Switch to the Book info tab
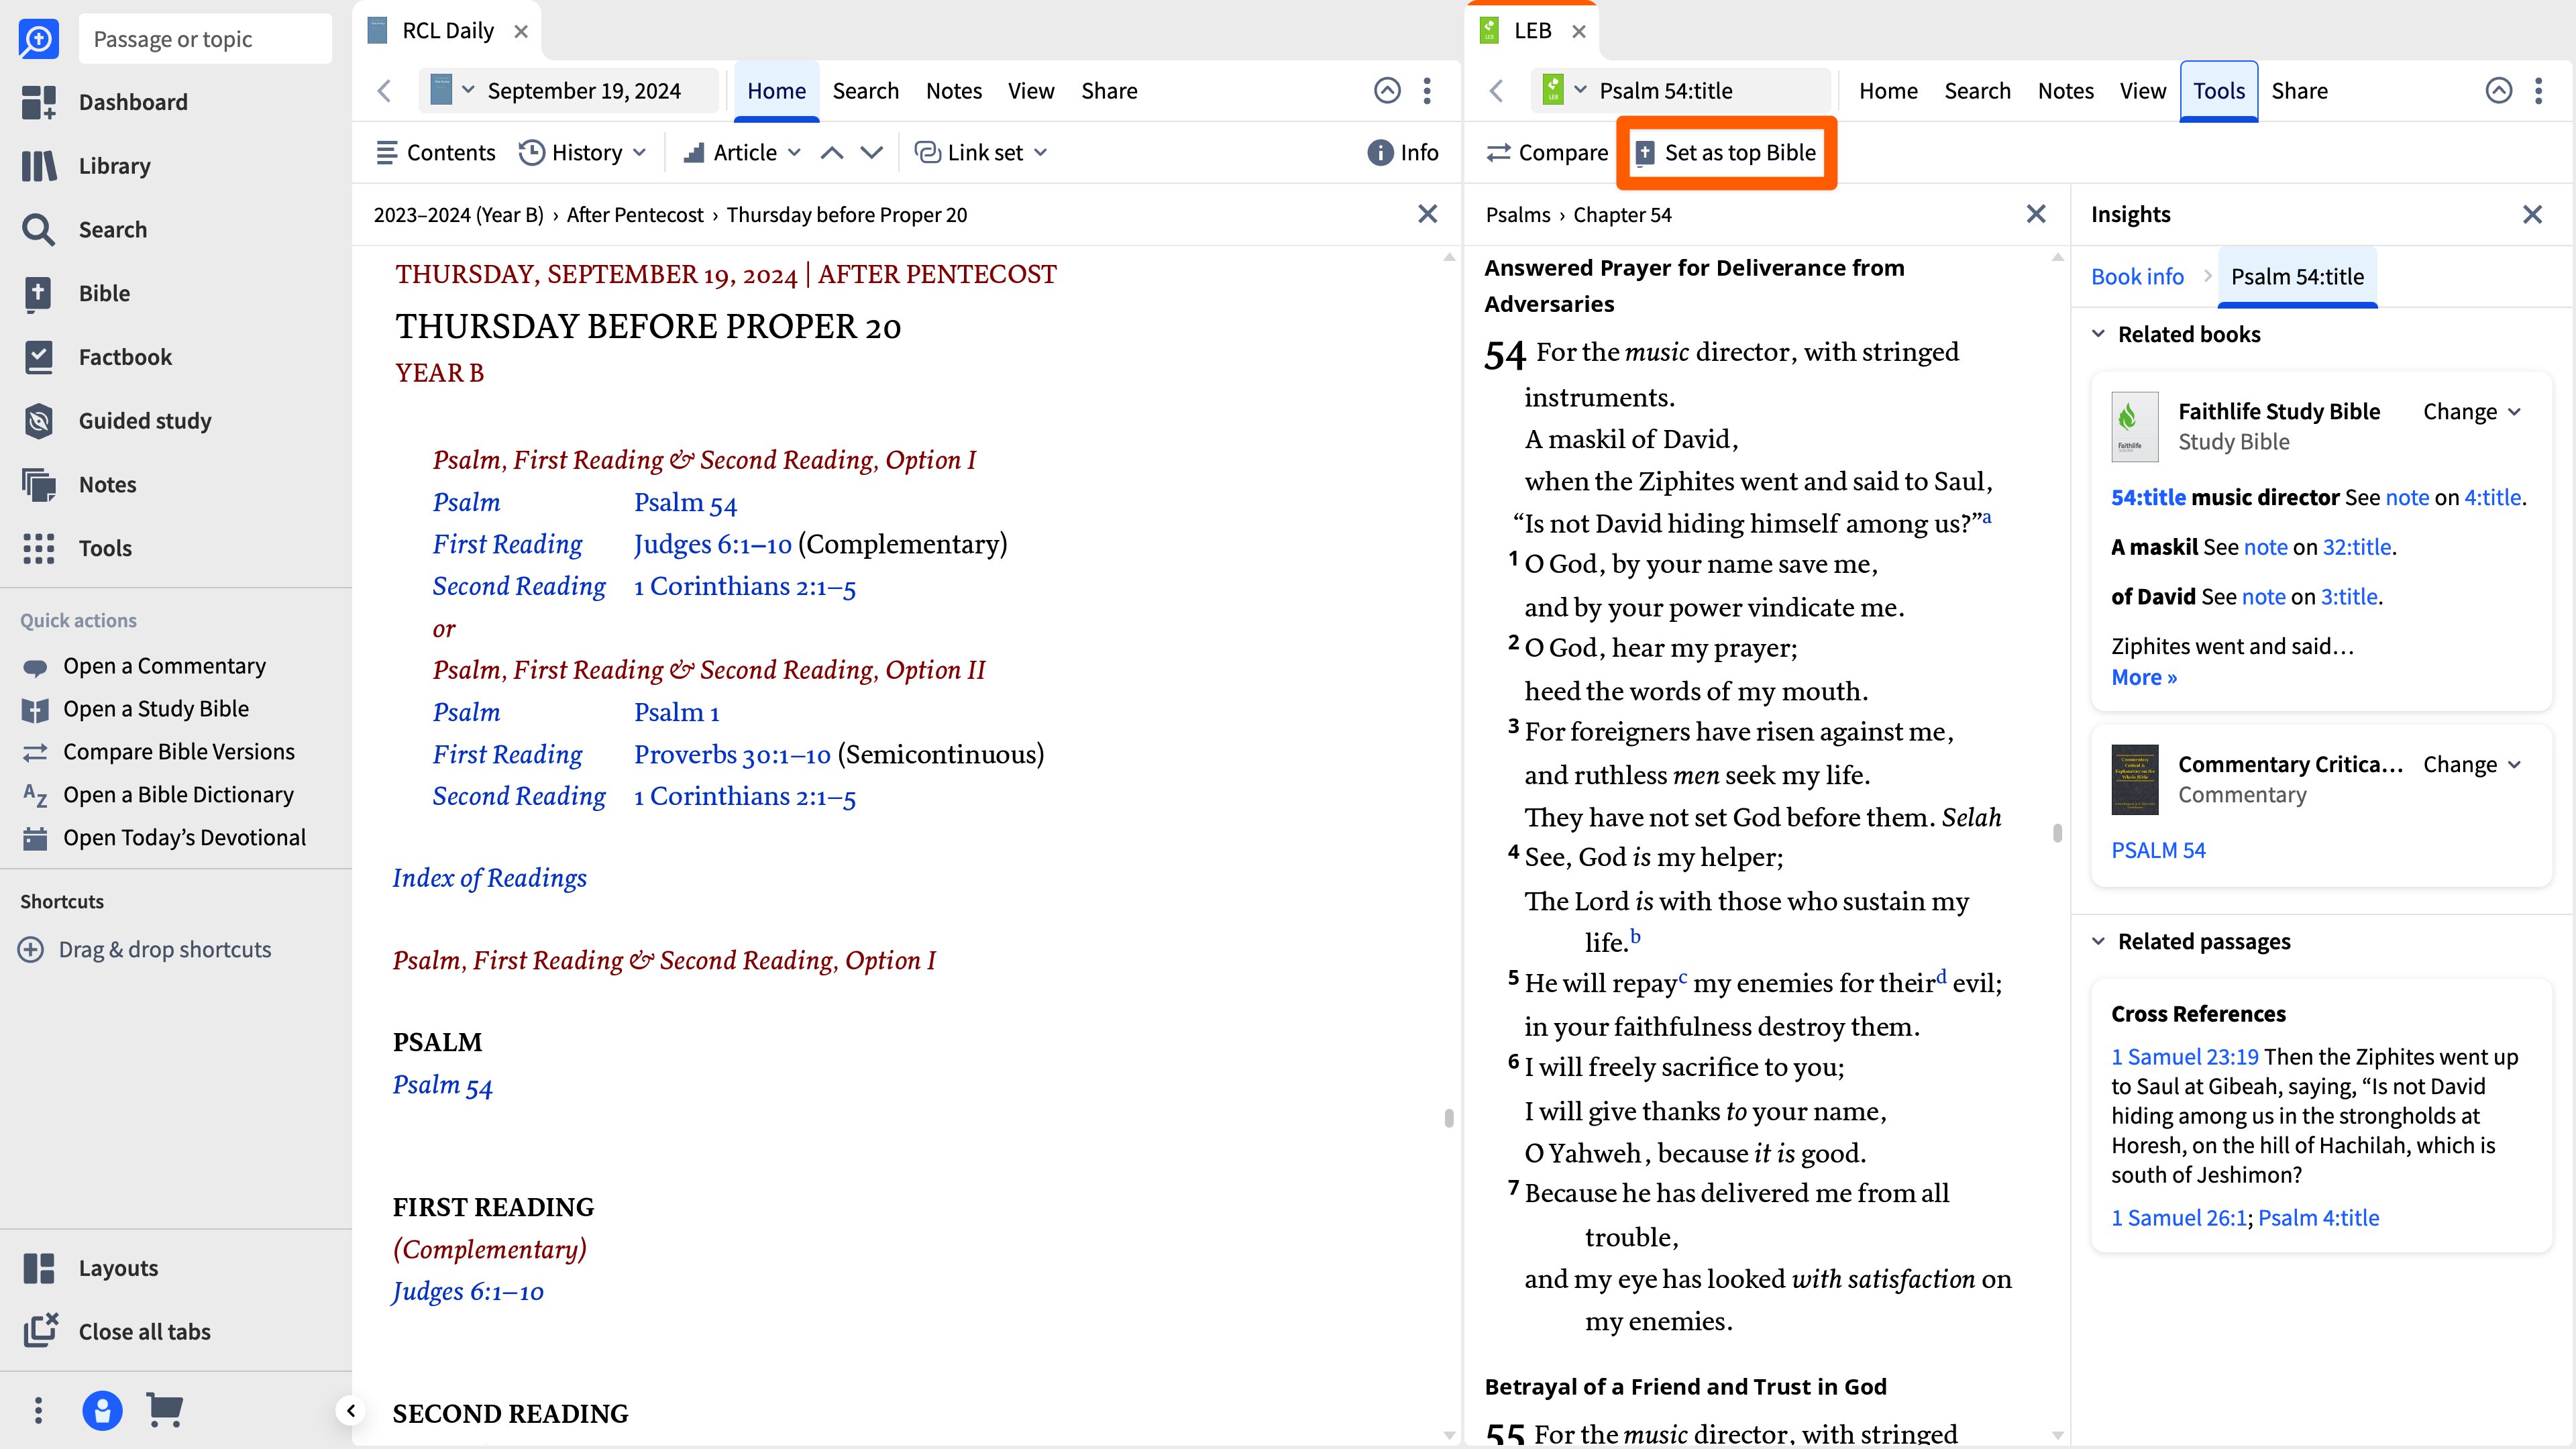The image size is (2576, 1449). pos(2137,277)
